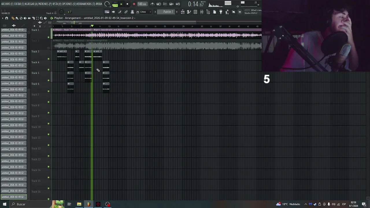Mute Track 10 using its green dot
This screenshot has width=370, height=208.
[49, 134]
